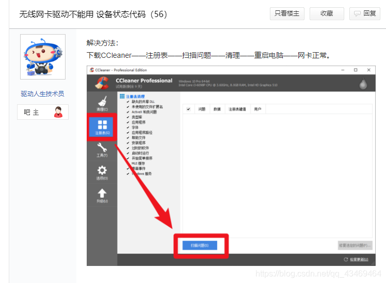Open the 选项 gear options section
Screen dimensions: 386x283
[102, 172]
